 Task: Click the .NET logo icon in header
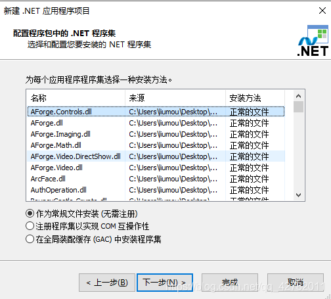[x=313, y=41]
